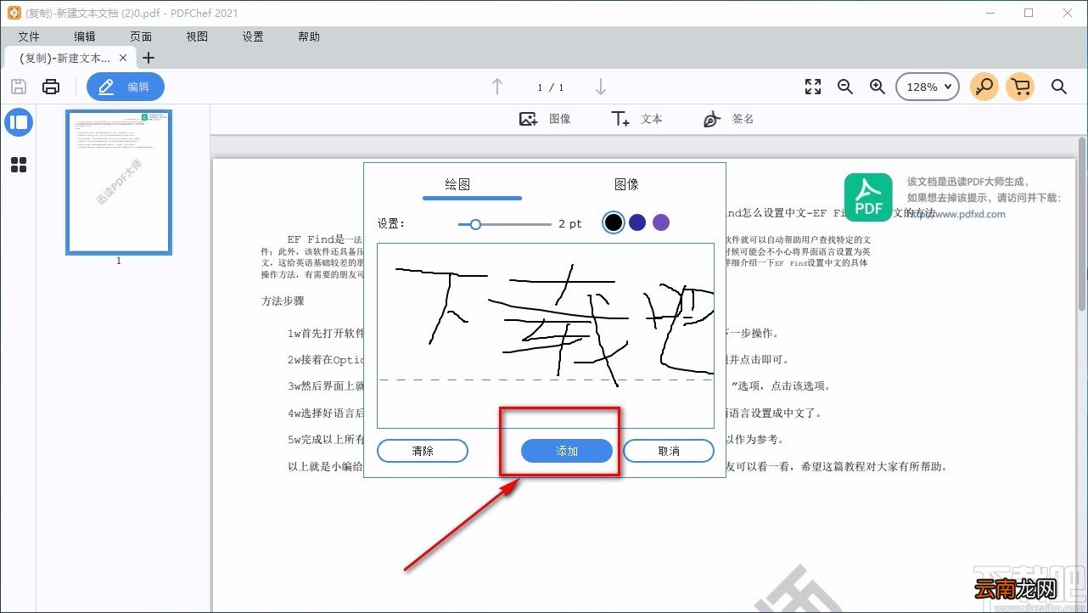
Task: Switch to 绘图 tab in dialog
Action: pos(458,184)
